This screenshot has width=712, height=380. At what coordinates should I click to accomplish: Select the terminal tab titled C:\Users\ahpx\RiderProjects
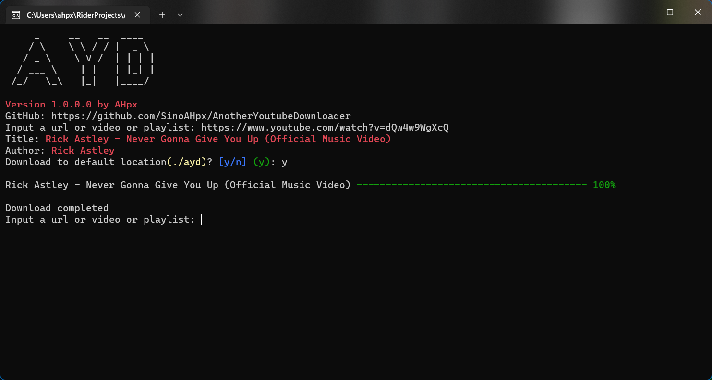(x=78, y=15)
